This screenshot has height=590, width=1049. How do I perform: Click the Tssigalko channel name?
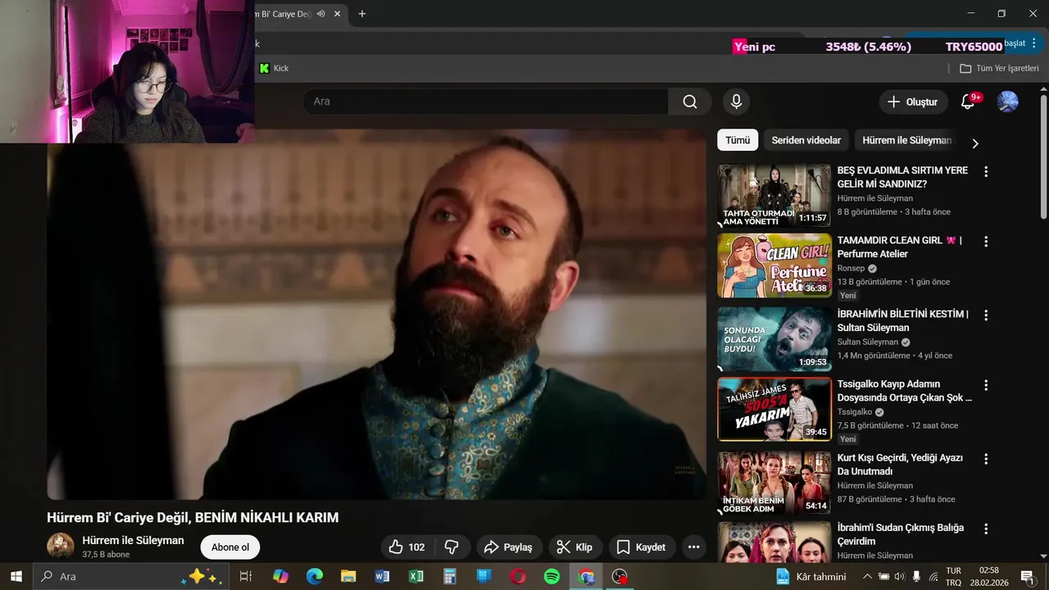pos(855,412)
